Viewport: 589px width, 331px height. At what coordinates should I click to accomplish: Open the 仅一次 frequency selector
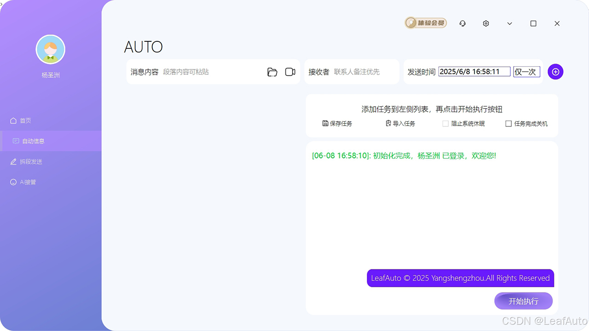click(526, 72)
